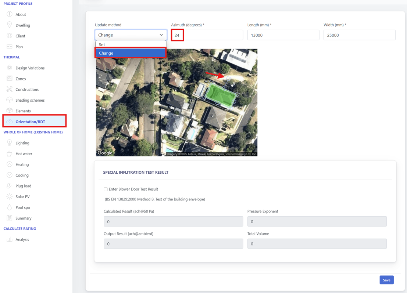This screenshot has width=407, height=293.
Task: Click the Calculated Result ach@50 Pa field
Action: pyautogui.click(x=174, y=221)
